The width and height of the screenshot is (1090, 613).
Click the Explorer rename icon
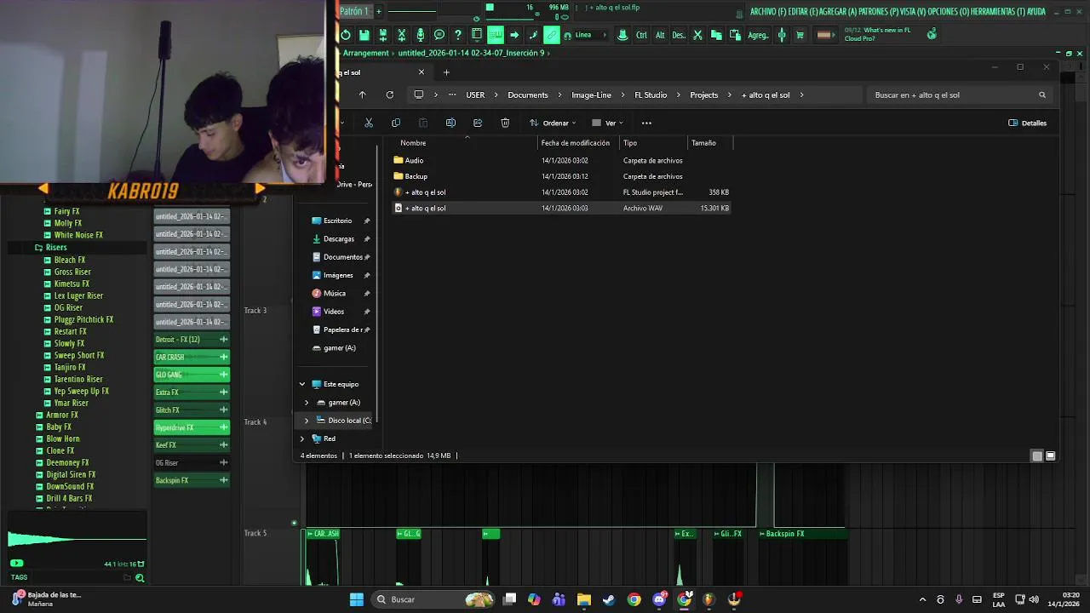450,123
